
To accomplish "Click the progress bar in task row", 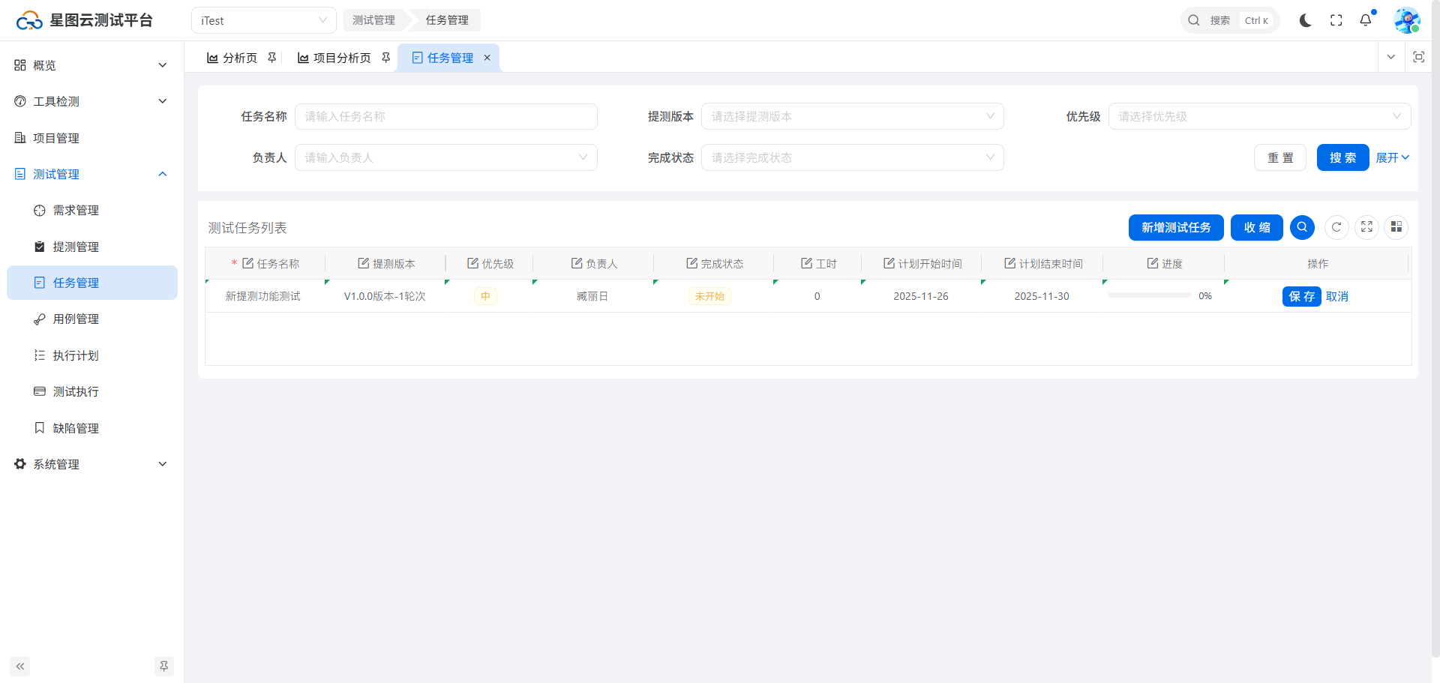I will point(1149,295).
